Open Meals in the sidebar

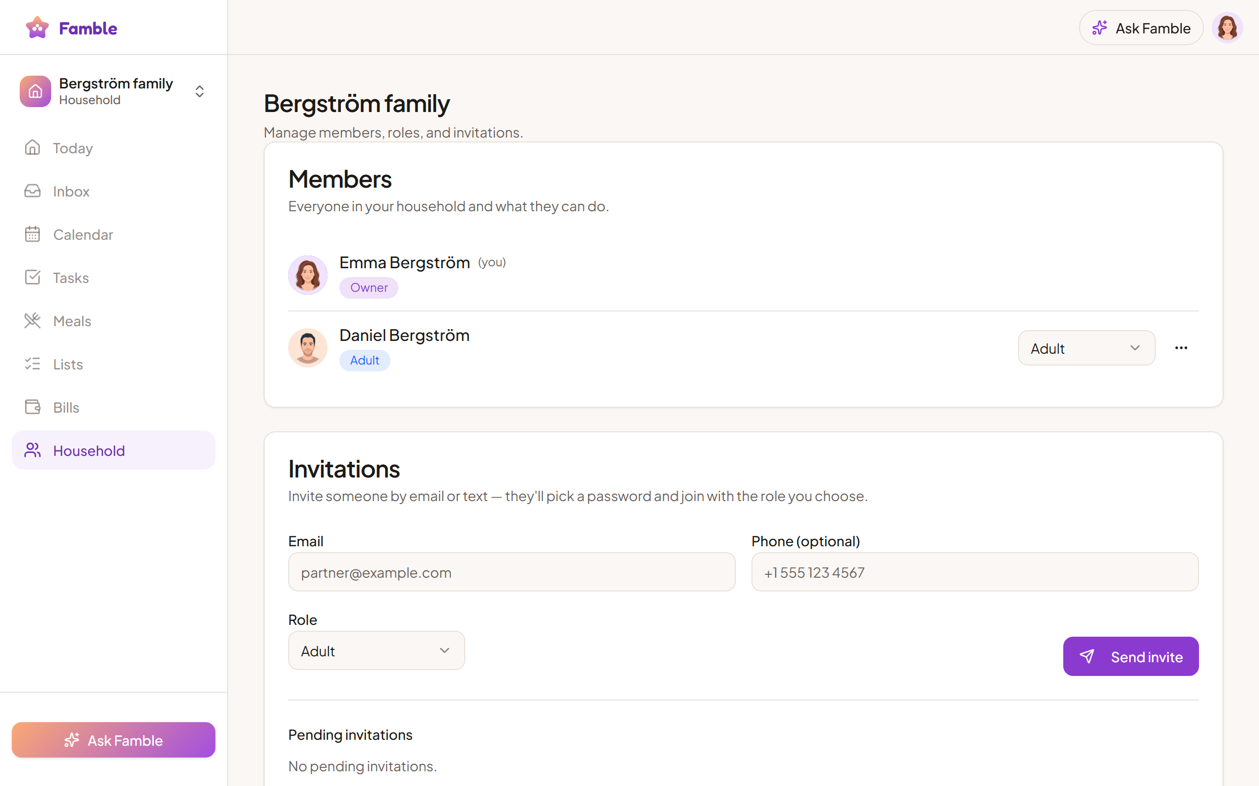tap(114, 320)
